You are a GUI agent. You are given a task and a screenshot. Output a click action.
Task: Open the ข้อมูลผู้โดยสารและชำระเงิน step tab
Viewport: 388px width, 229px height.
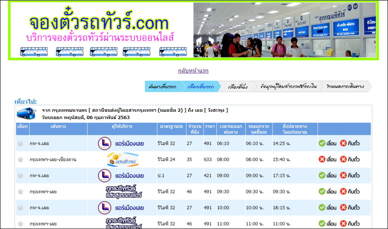pyautogui.click(x=288, y=86)
